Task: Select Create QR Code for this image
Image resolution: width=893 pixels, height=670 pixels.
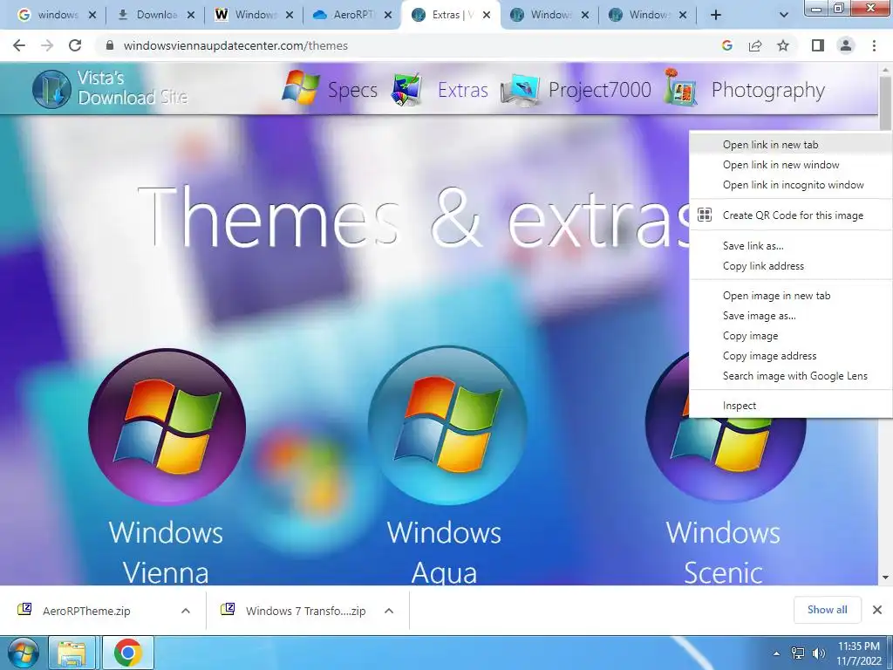Action: pyautogui.click(x=790, y=215)
